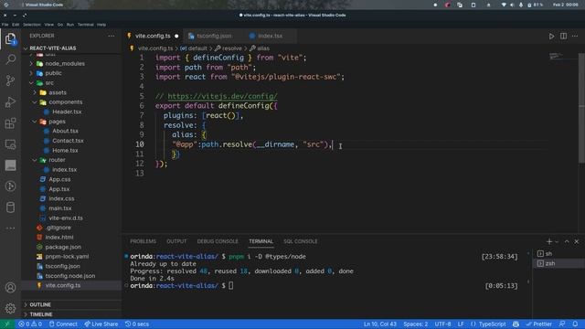Click Ln 10, Col 43 cursor position

click(x=380, y=324)
